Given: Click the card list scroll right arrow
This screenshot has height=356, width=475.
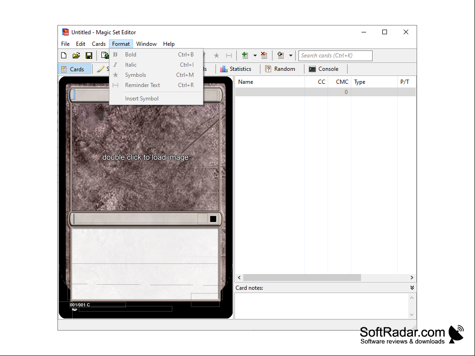Looking at the screenshot, I should [x=412, y=277].
